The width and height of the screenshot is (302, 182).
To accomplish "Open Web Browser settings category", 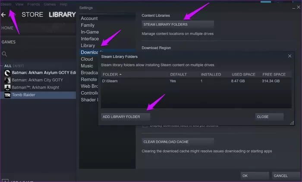I will 89,86.
